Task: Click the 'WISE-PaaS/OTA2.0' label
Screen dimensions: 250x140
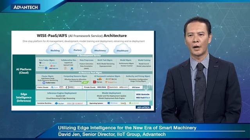Action: tap(143, 98)
